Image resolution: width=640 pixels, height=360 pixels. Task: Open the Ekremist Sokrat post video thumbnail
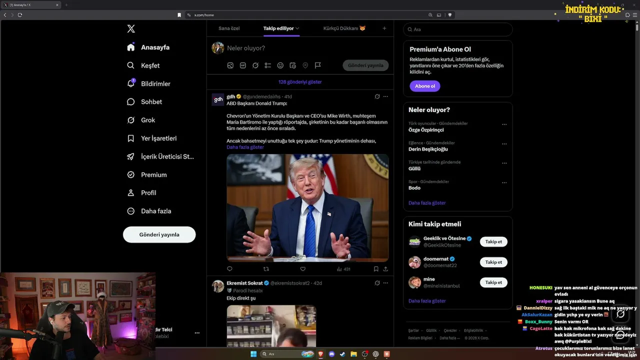point(271,326)
